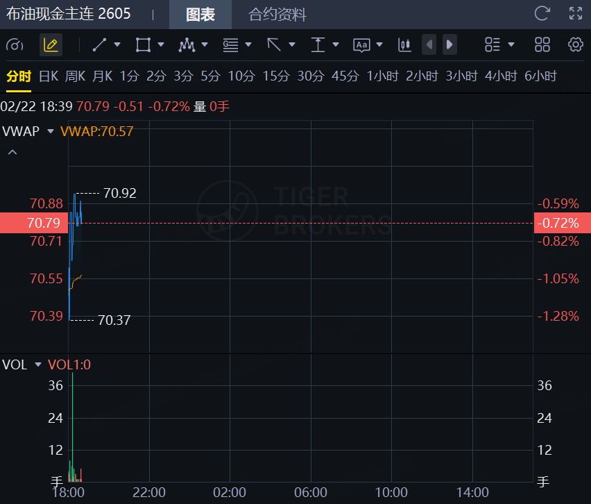Click the tallest green volume bar
This screenshot has height=504, width=591.
pyautogui.click(x=72, y=426)
